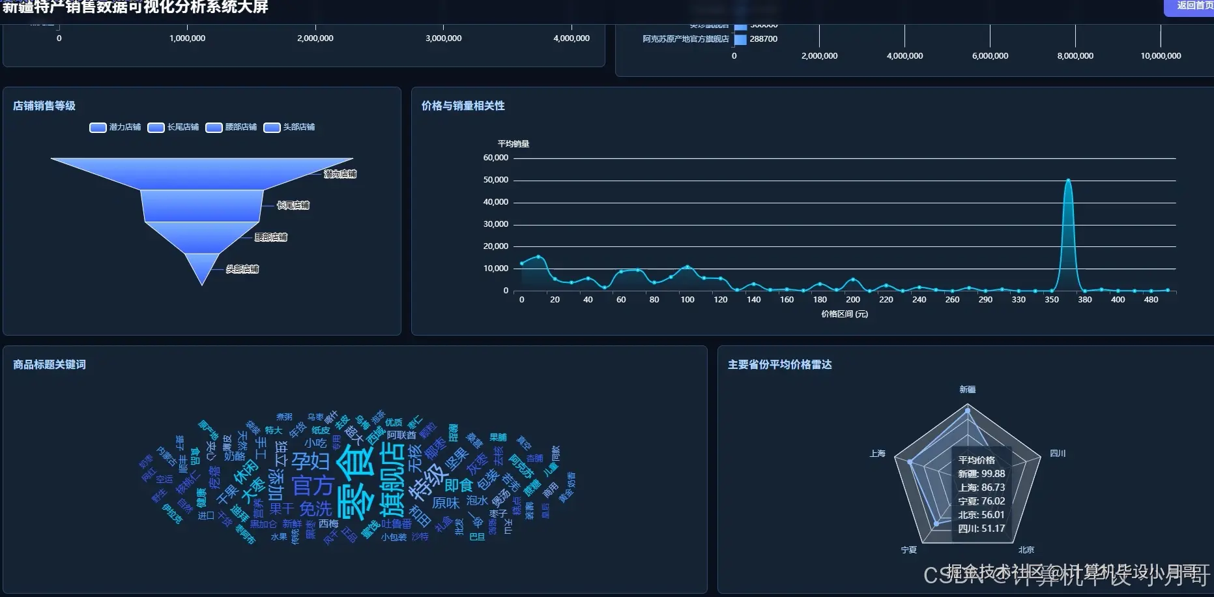Click the 价格区间 (元) axis title
1214x597 pixels.
[x=845, y=314]
